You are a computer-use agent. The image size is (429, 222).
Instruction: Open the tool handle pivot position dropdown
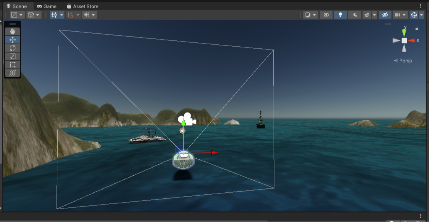click(17, 15)
